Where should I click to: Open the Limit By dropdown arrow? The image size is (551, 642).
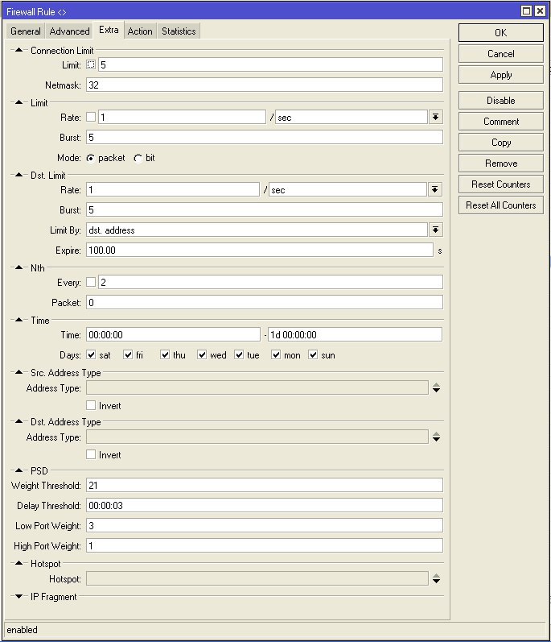[x=436, y=230]
